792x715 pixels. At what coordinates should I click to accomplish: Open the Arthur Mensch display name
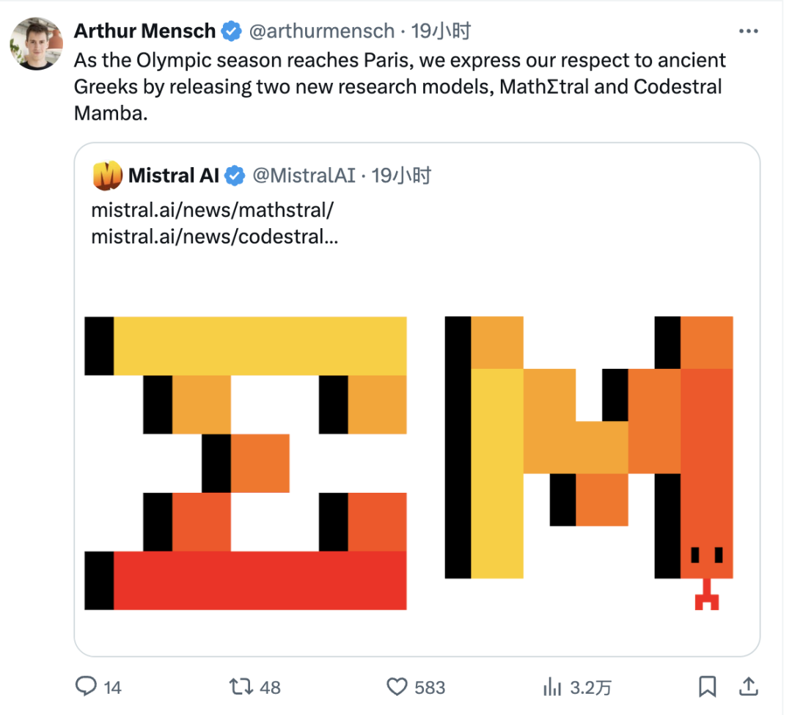pyautogui.click(x=144, y=32)
